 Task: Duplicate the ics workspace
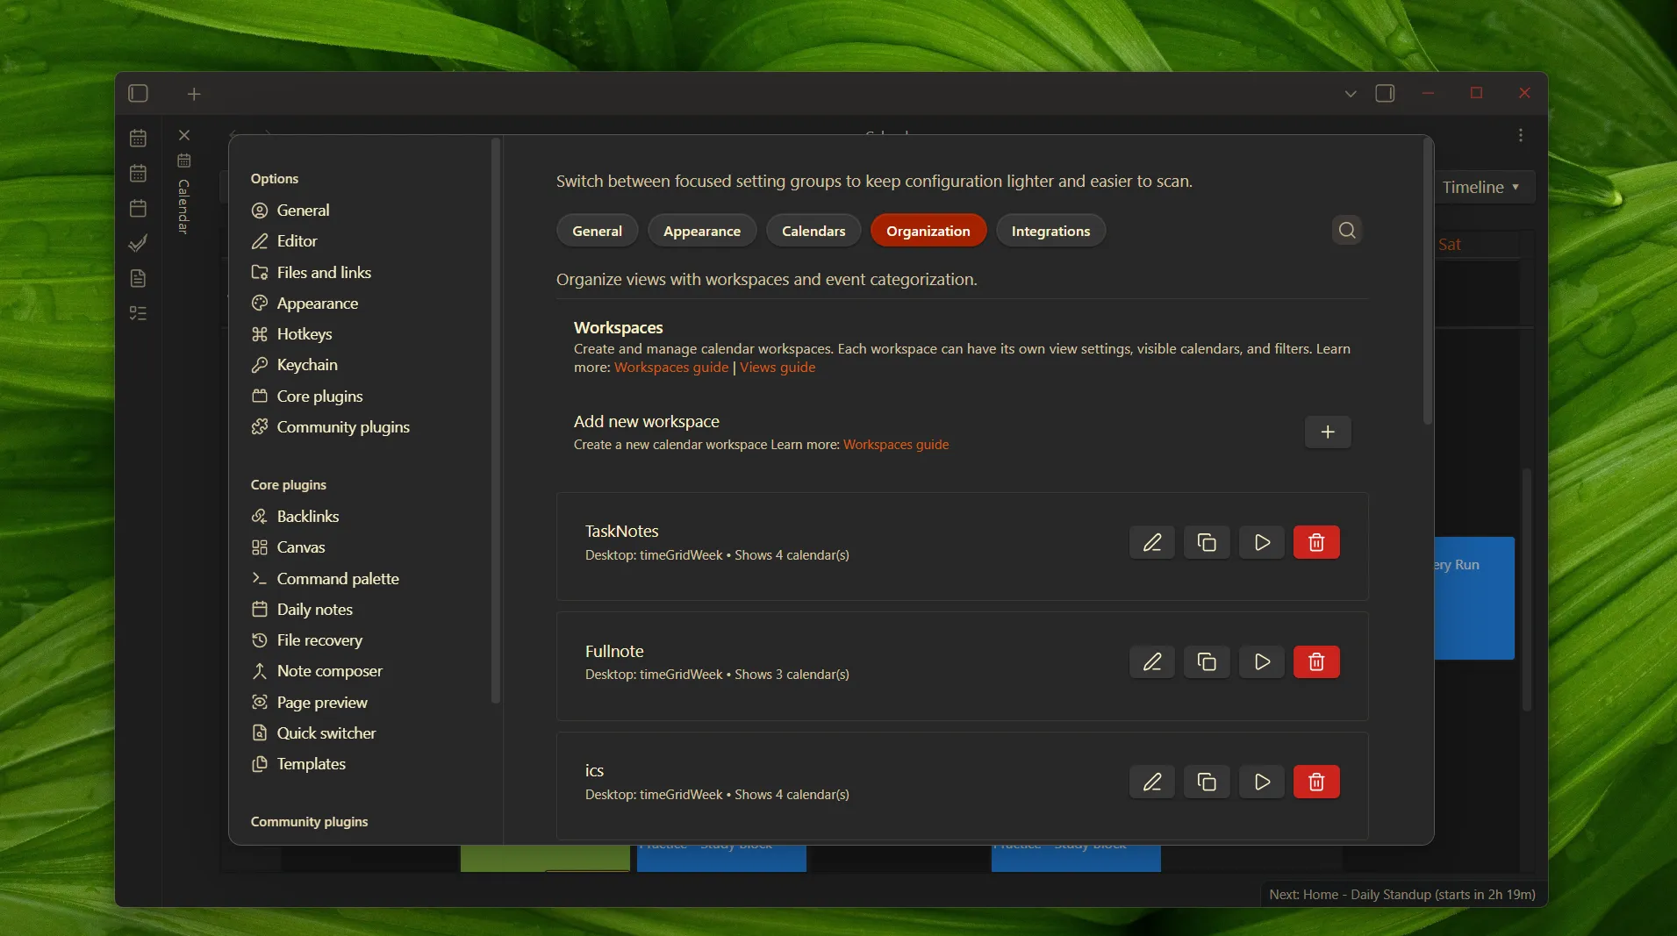tap(1207, 782)
